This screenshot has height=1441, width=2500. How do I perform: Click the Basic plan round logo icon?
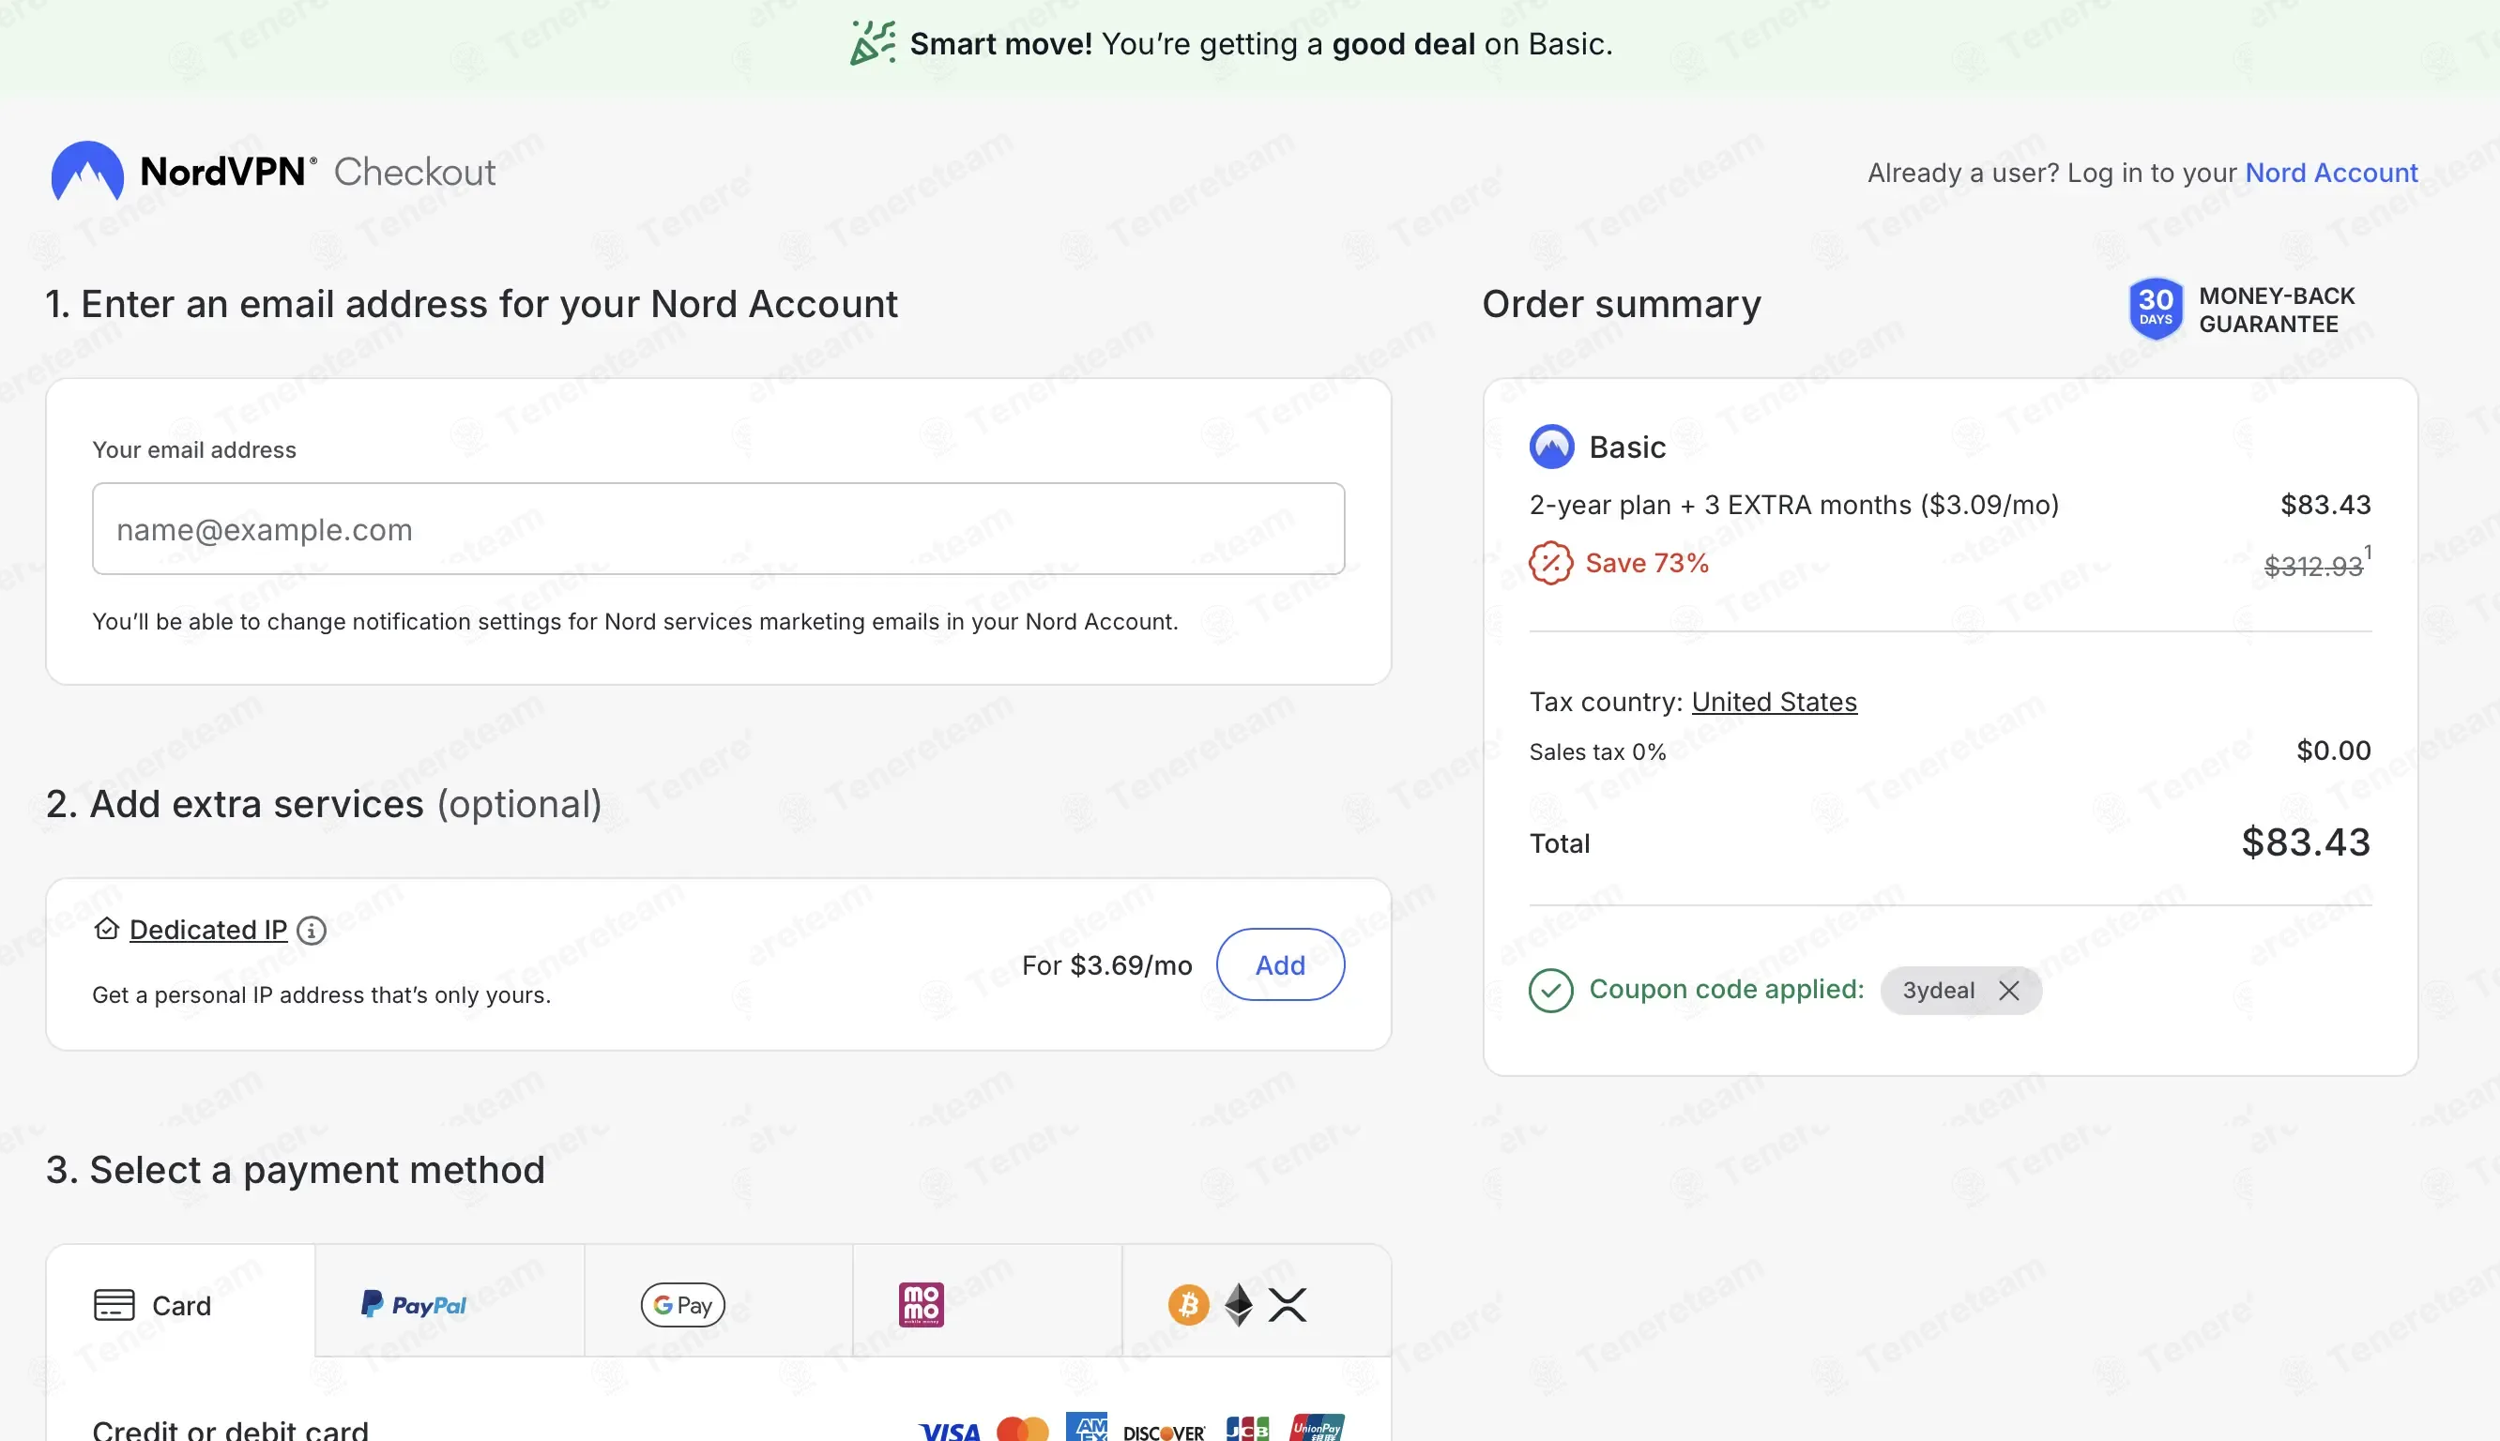(x=1551, y=447)
